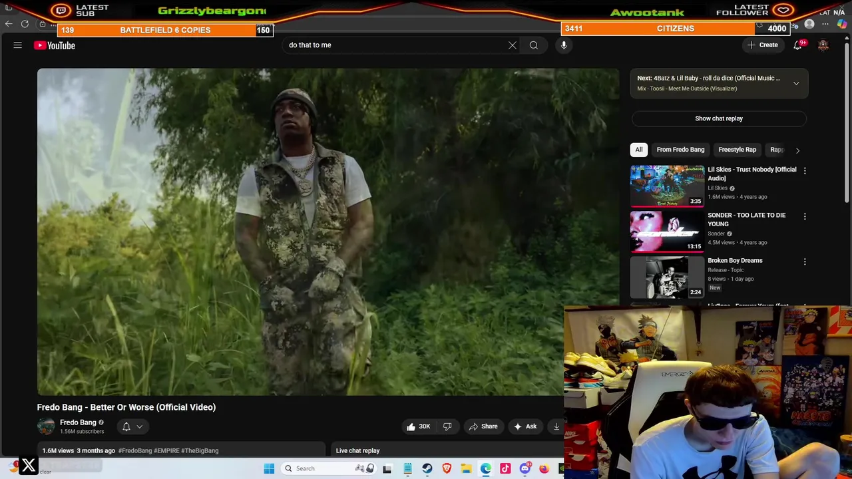
Task: Download the video with the arrow icon
Action: click(x=556, y=426)
